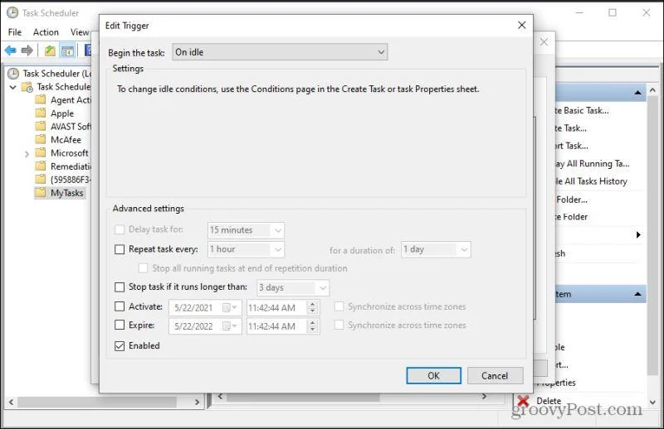Uncheck the Enabled checkbox
The width and height of the screenshot is (664, 429).
tap(120, 345)
